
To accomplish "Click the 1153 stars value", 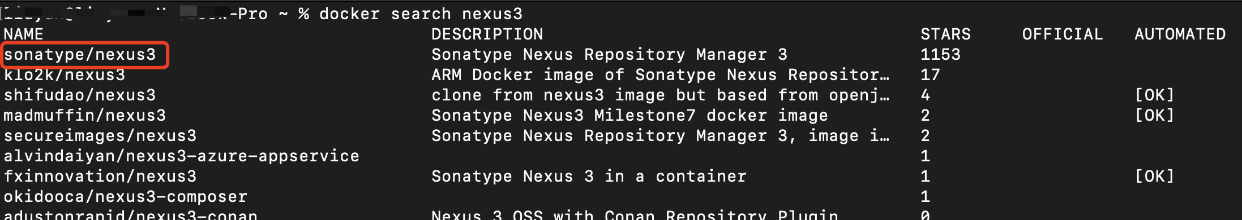I will pyautogui.click(x=940, y=55).
